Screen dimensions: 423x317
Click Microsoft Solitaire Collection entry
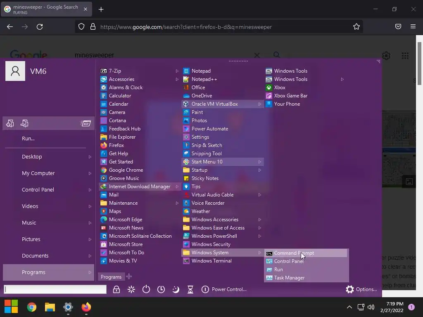click(140, 236)
